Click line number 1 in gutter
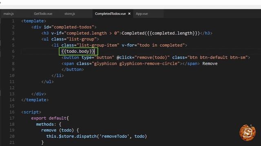Screen dimensions: 261x146 13,21
